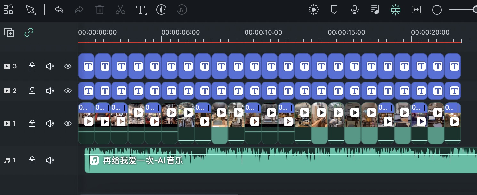Mute the audio track 1 speaker
The width and height of the screenshot is (477, 195).
pyautogui.click(x=50, y=160)
